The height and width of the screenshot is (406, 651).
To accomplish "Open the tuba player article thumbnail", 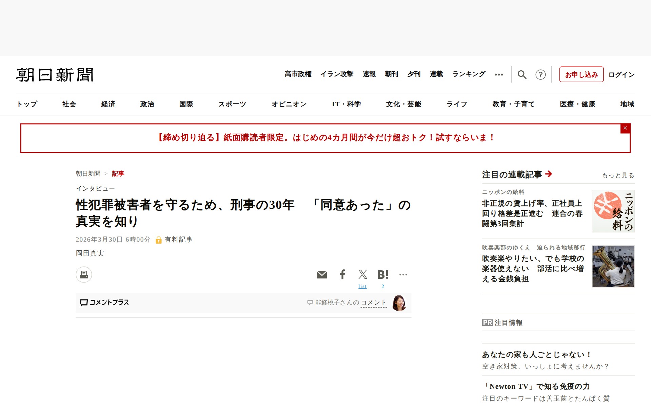I will click(613, 266).
